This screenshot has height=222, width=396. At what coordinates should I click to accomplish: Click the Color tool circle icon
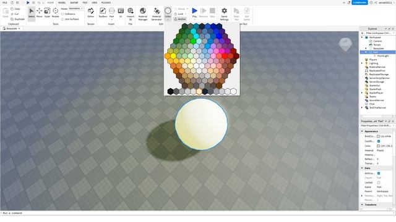(x=168, y=10)
